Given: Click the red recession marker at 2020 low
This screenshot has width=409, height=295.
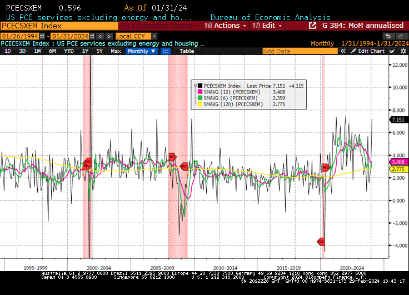Looking at the screenshot, I should coord(321,241).
